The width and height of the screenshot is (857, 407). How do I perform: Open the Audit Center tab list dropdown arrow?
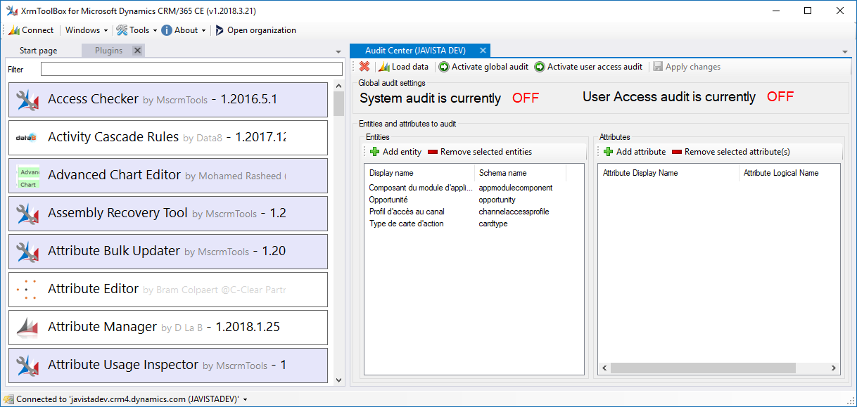[844, 51]
